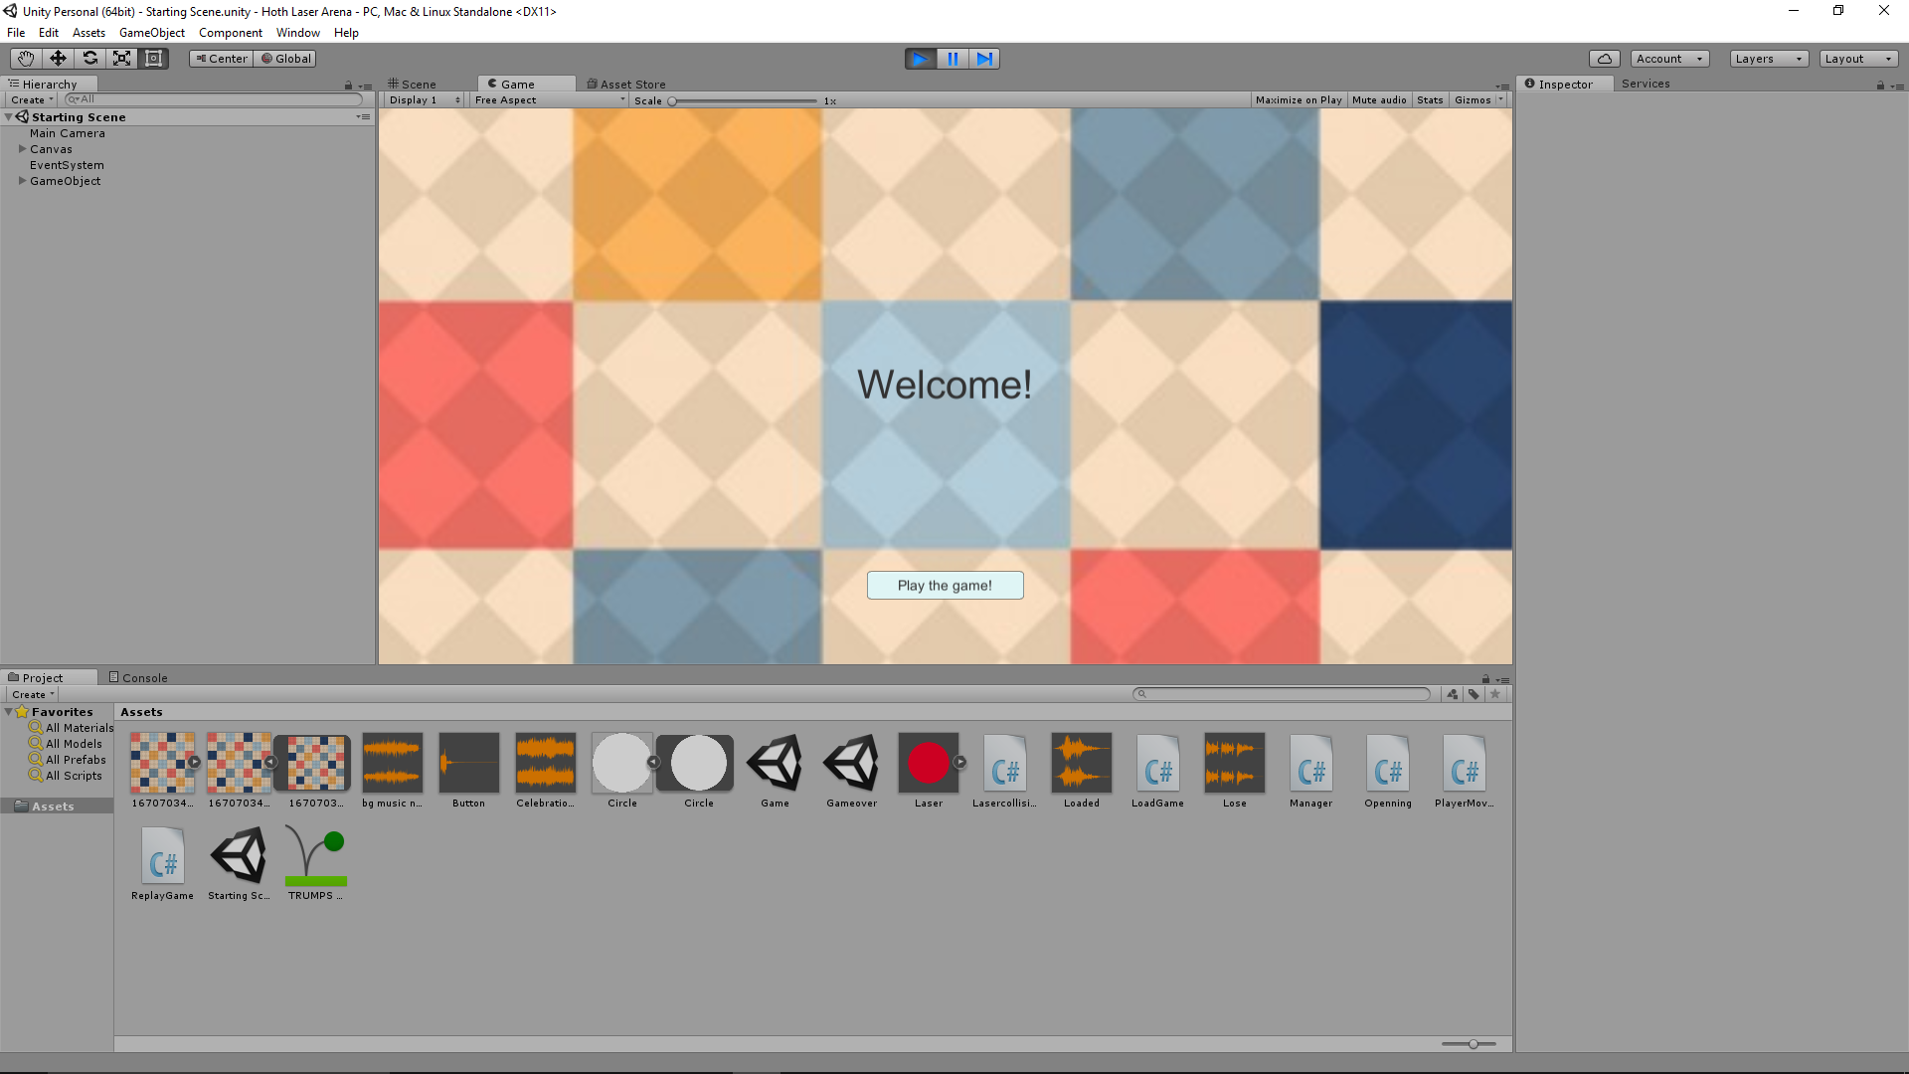Select the Rotate tool
The width and height of the screenshot is (1909, 1074).
[x=89, y=59]
